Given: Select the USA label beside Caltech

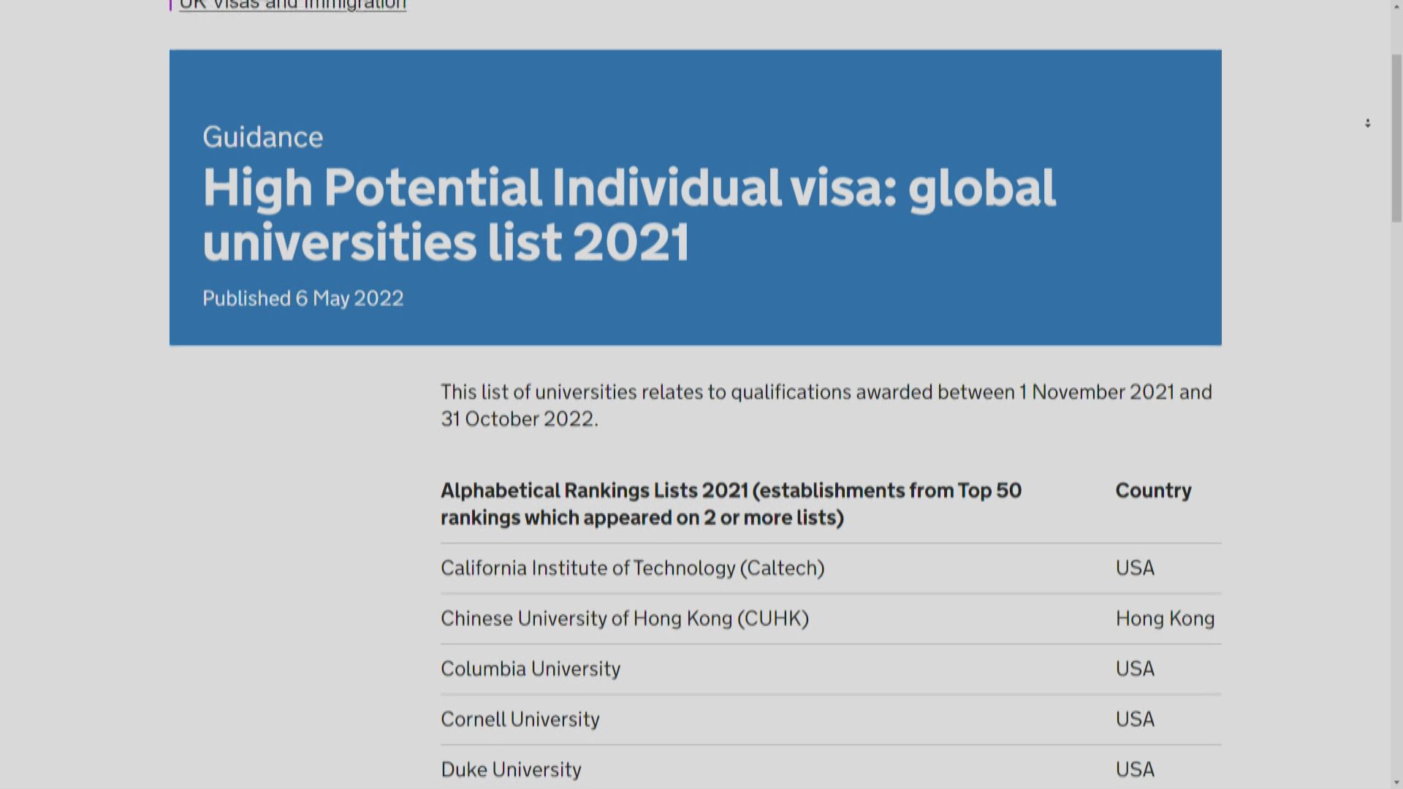Looking at the screenshot, I should point(1134,568).
